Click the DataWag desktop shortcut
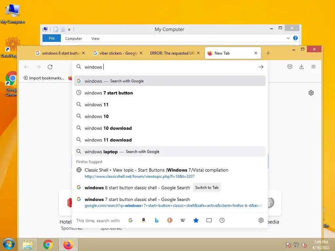 click(x=9, y=47)
